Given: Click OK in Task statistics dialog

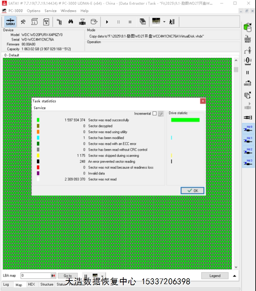Looking at the screenshot, I should (x=192, y=191).
